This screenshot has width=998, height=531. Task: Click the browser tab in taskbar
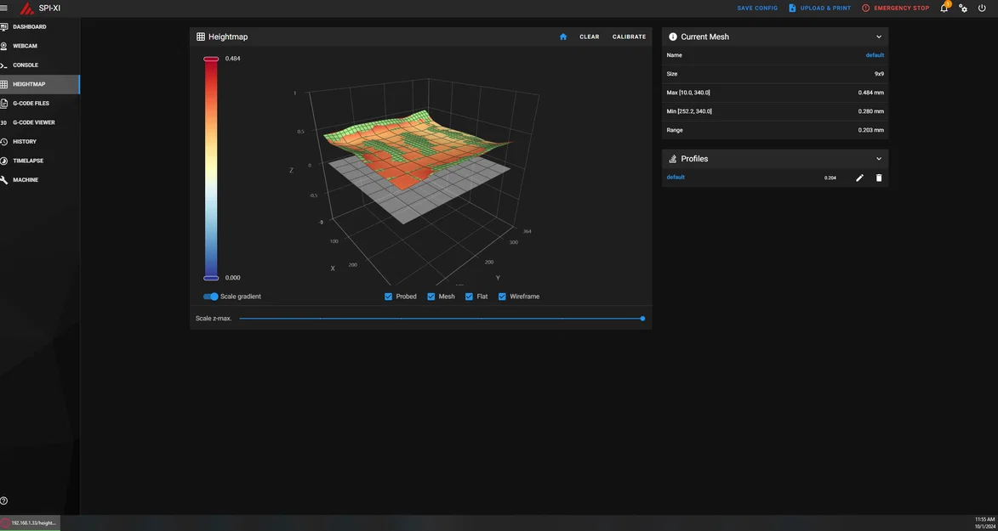(31, 523)
